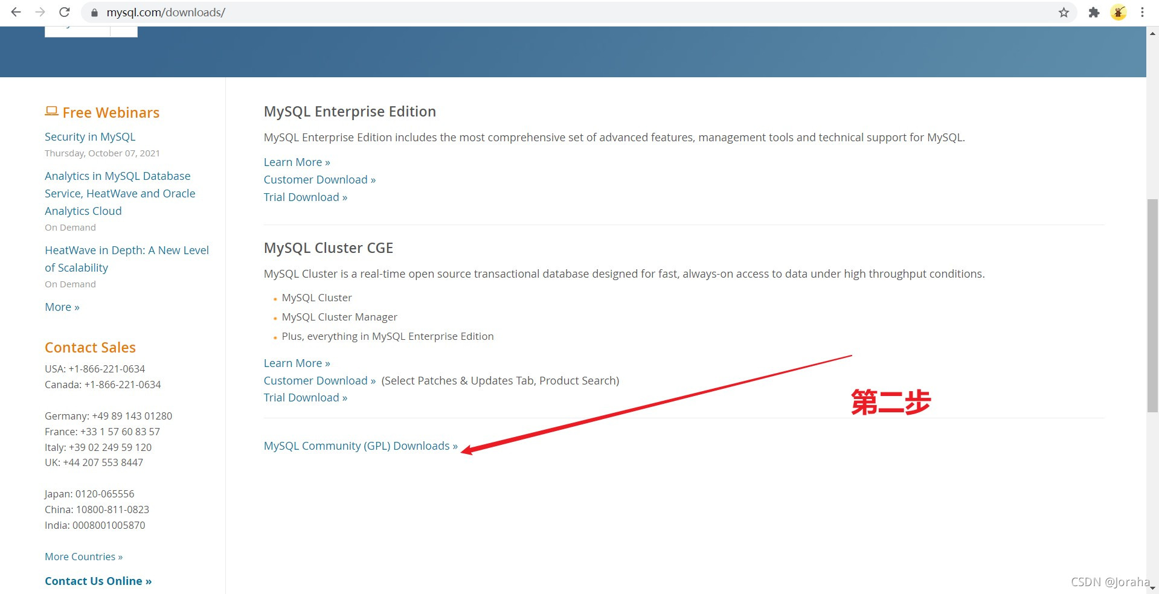Open the extensions puzzle icon
Screen dimensions: 1159x594
click(1094, 12)
